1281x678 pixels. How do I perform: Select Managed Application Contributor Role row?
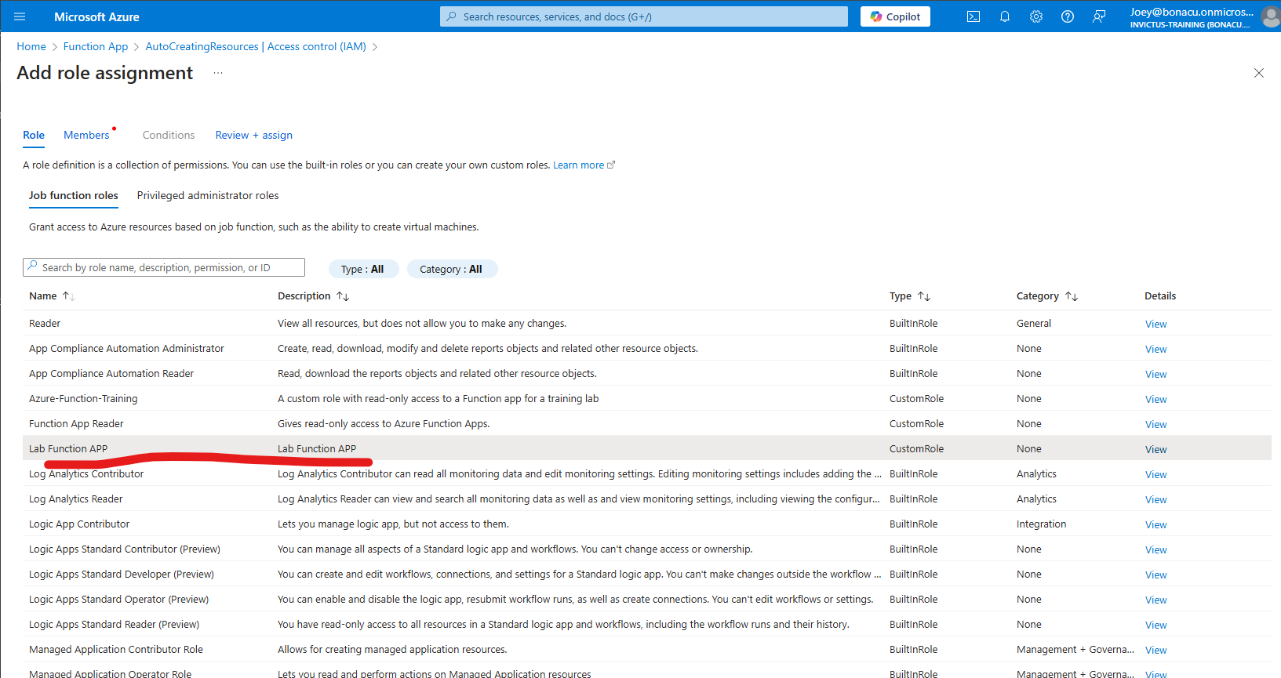click(x=646, y=649)
